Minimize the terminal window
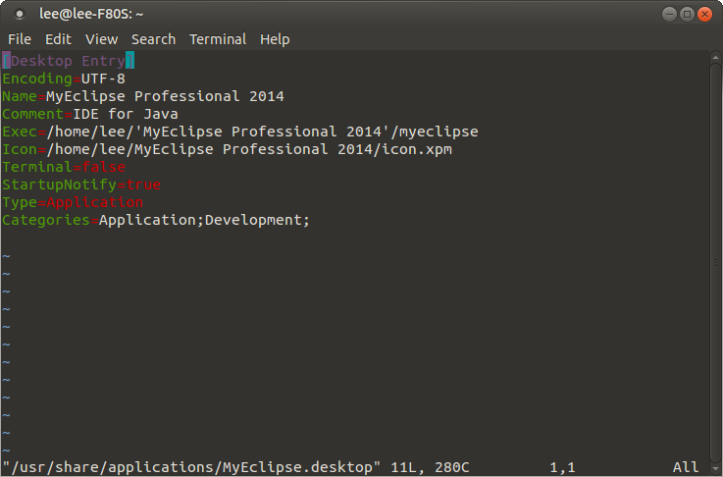723x477 pixels. 669,14
